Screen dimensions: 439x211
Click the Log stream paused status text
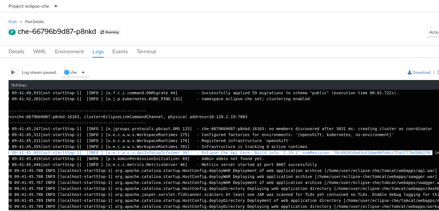(x=39, y=72)
